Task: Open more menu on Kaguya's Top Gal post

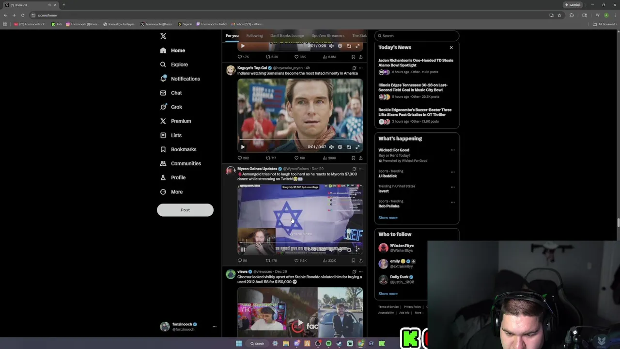Action: coord(360,68)
